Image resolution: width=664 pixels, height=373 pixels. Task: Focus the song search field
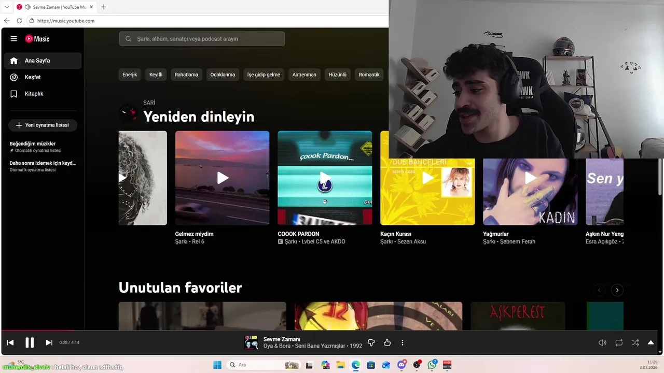202,39
